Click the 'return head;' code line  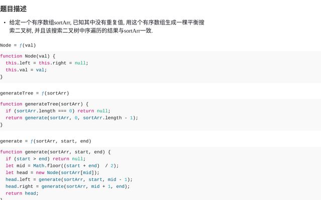(x=22, y=193)
